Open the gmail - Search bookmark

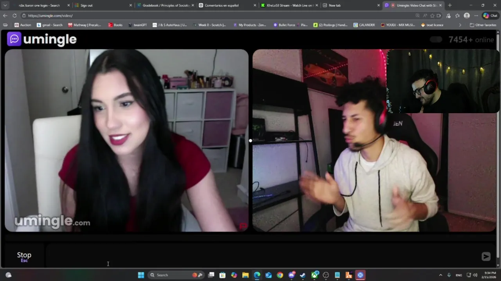(x=49, y=25)
